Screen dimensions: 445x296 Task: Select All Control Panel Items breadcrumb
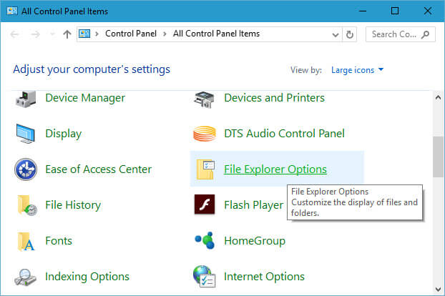(x=216, y=34)
